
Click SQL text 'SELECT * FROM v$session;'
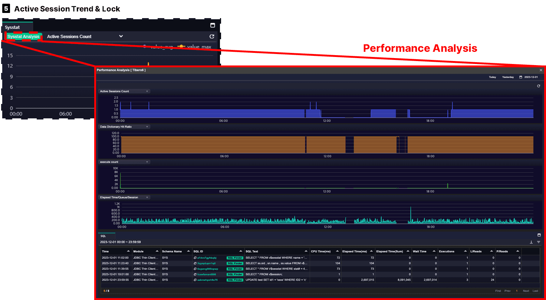point(264,274)
